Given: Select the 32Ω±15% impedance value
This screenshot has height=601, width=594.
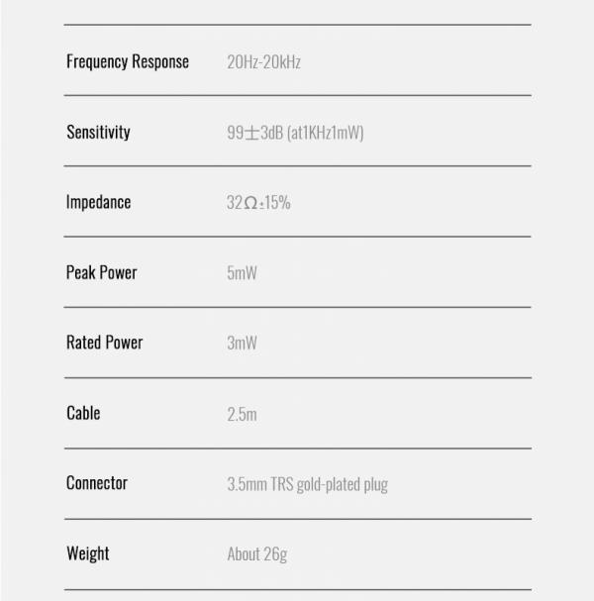Looking at the screenshot, I should tap(258, 203).
